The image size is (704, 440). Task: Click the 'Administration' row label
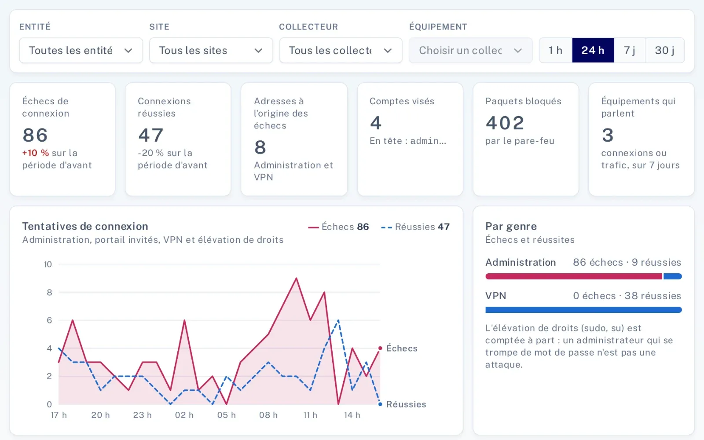coord(521,263)
